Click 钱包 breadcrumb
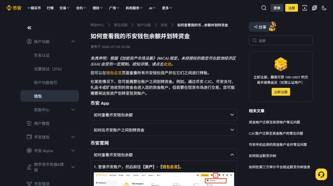Viewport: 333px width, 186px height. coord(164,25)
